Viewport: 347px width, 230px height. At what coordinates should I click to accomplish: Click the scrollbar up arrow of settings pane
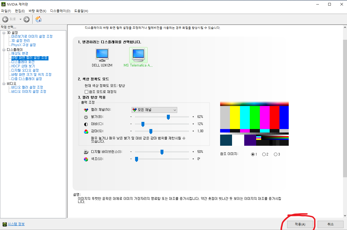[x=345, y=27]
